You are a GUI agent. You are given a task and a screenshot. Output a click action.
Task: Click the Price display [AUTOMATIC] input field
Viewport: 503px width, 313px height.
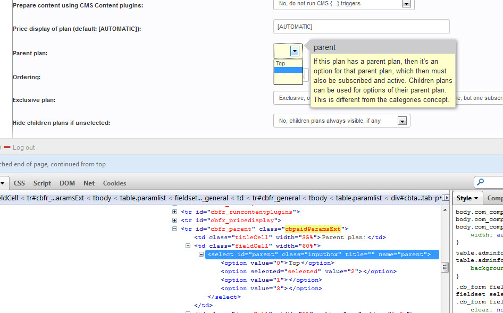[x=361, y=27]
